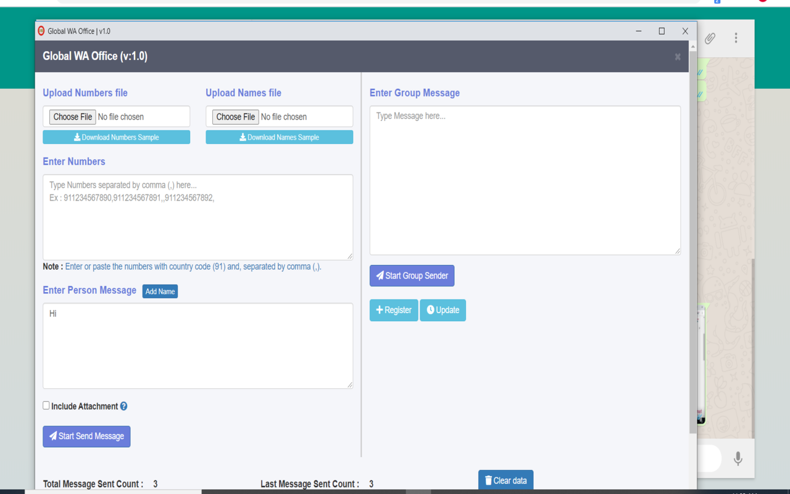
Task: Click the Enter Group Message heading
Action: [x=415, y=93]
